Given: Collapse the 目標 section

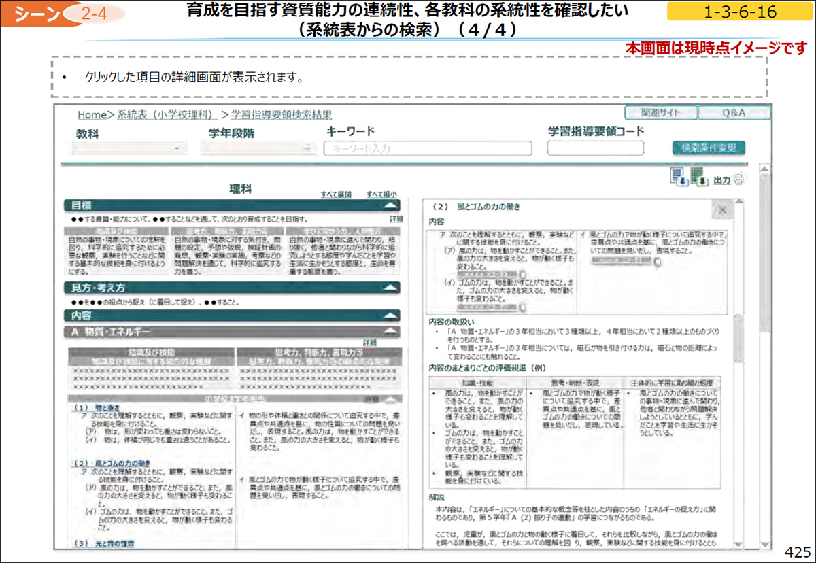Looking at the screenshot, I should point(390,205).
